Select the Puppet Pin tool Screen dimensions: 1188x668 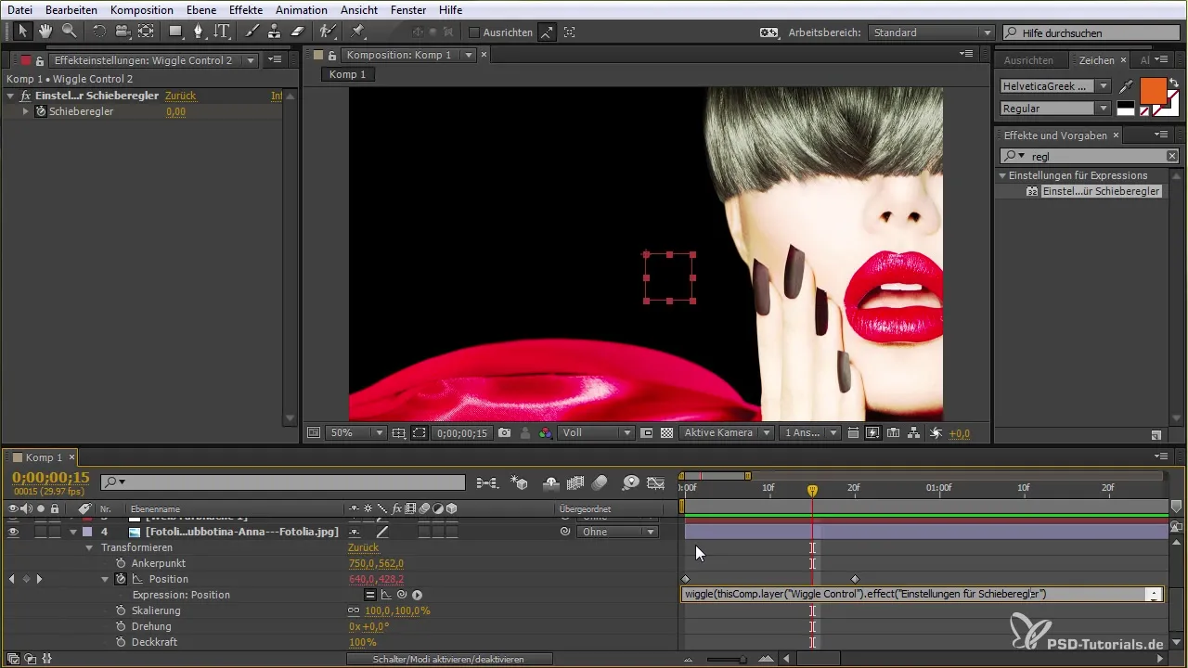357,32
